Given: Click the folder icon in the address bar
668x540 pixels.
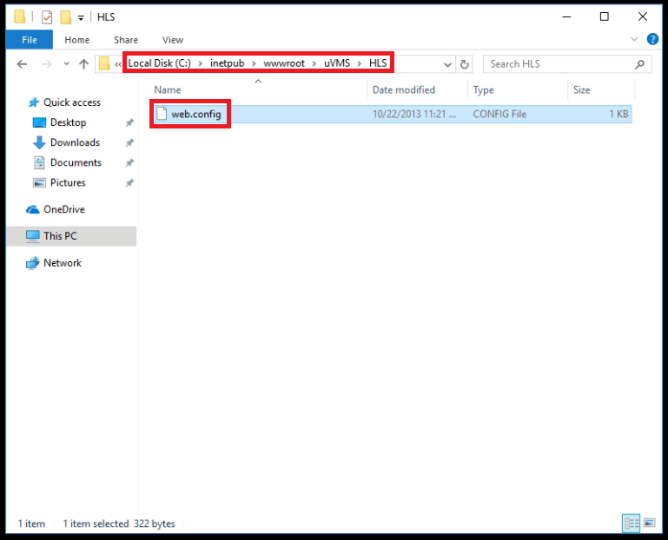Looking at the screenshot, I should coord(104,64).
